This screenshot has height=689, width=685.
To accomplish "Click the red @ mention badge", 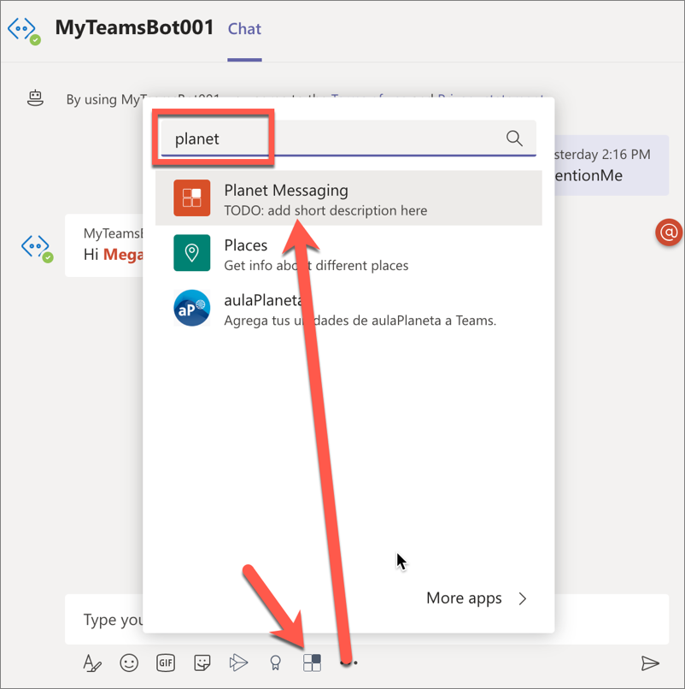I will coord(669,232).
